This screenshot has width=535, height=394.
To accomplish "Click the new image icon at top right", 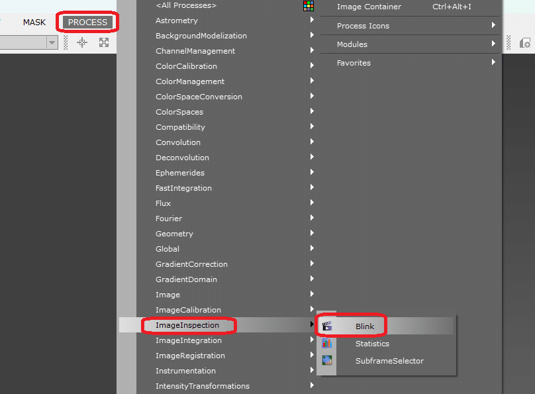I will coord(525,43).
